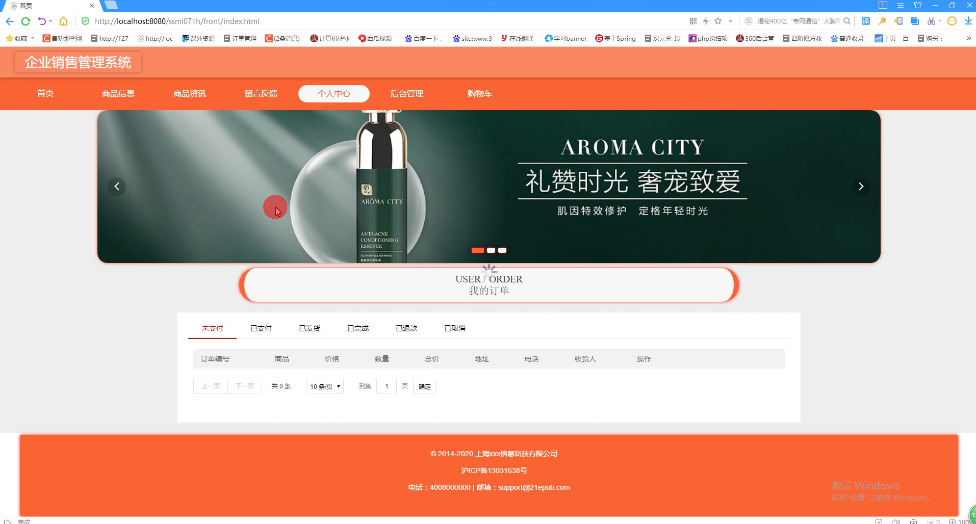Open downloads with the blue download arrow
976x524 pixels.
tap(968, 21)
